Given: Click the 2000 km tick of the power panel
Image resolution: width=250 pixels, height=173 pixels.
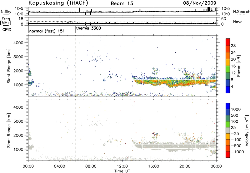Looking at the screenshot, I should (x=18, y=71).
